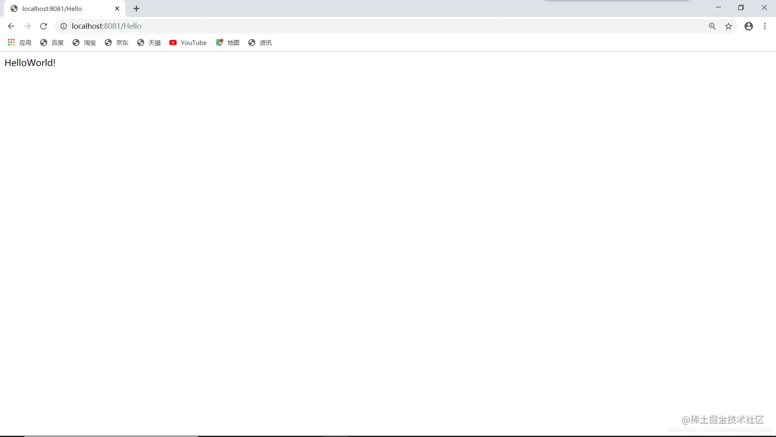Bookmark this page with the star icon
This screenshot has height=437, width=776.
[728, 26]
